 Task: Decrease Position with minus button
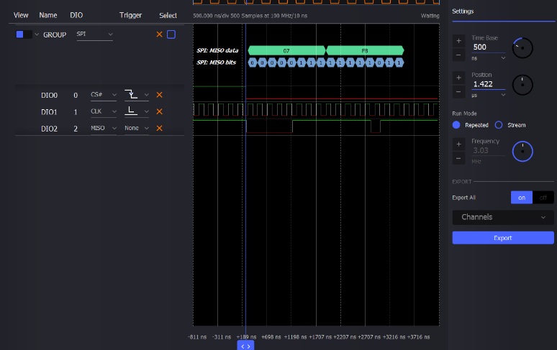click(x=458, y=93)
